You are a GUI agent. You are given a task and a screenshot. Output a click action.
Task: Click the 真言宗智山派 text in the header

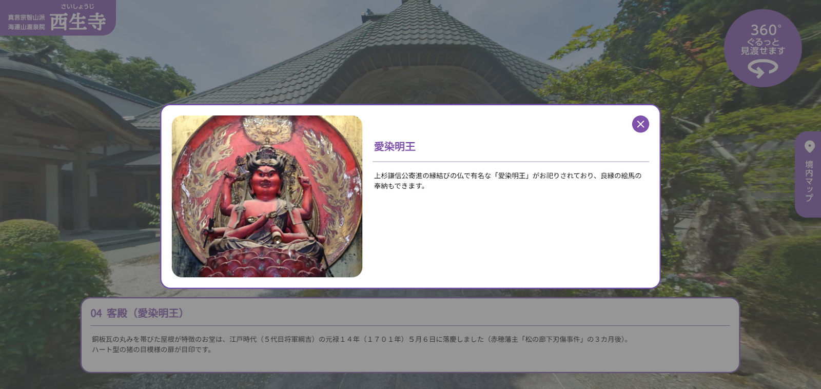click(26, 17)
